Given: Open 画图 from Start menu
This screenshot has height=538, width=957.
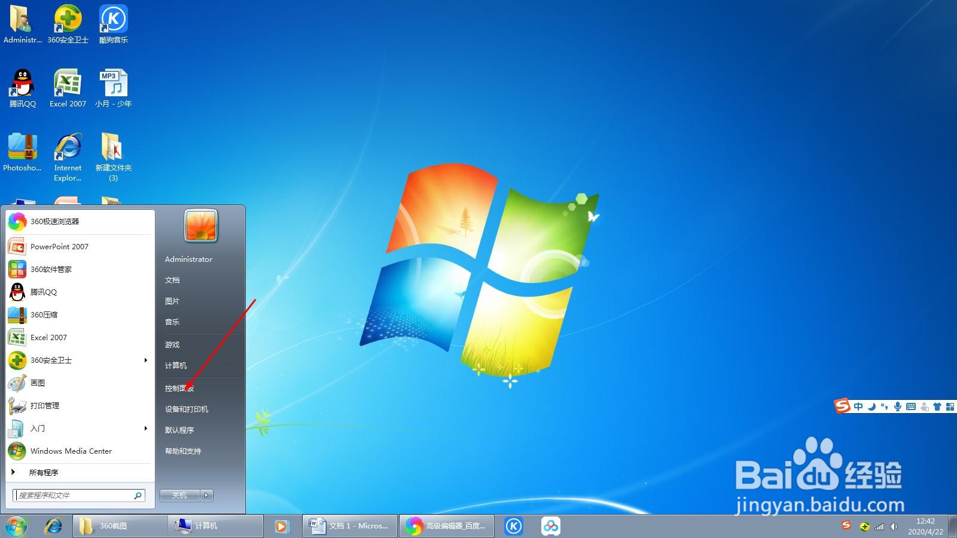Looking at the screenshot, I should [x=80, y=383].
